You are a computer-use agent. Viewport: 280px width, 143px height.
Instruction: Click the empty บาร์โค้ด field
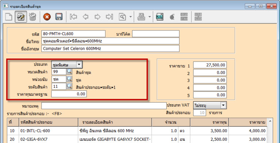pyautogui.click(x=156, y=34)
